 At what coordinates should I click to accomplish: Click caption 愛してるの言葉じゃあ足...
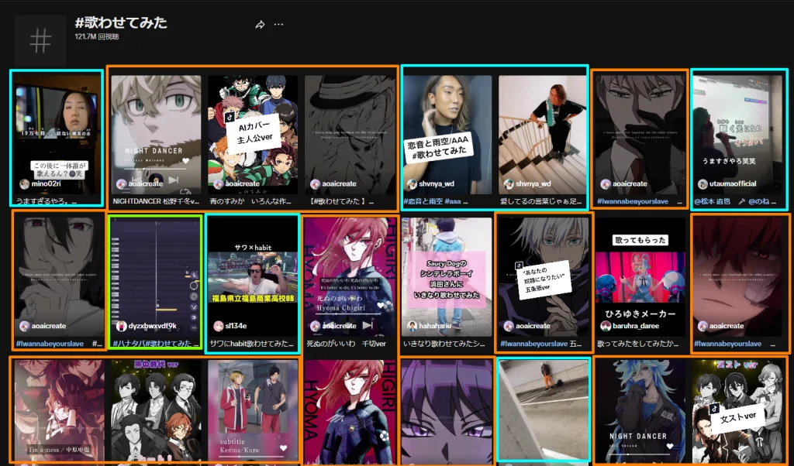pyautogui.click(x=540, y=201)
